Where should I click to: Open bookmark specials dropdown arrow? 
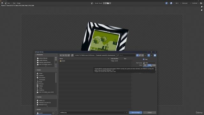[x=56, y=62]
